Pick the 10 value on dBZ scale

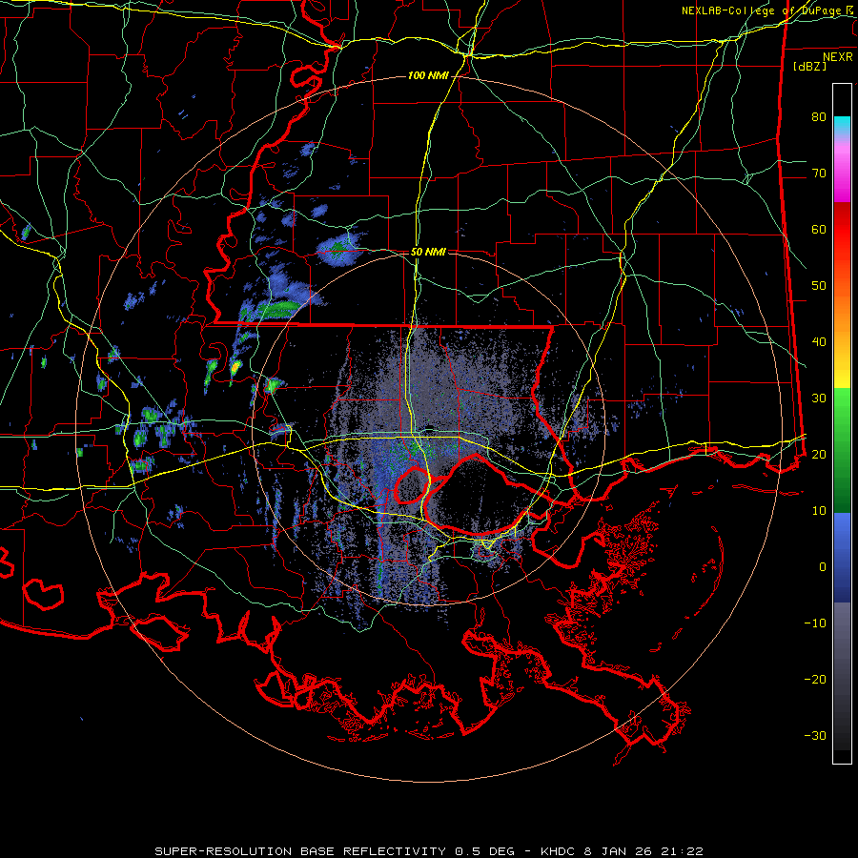click(819, 511)
